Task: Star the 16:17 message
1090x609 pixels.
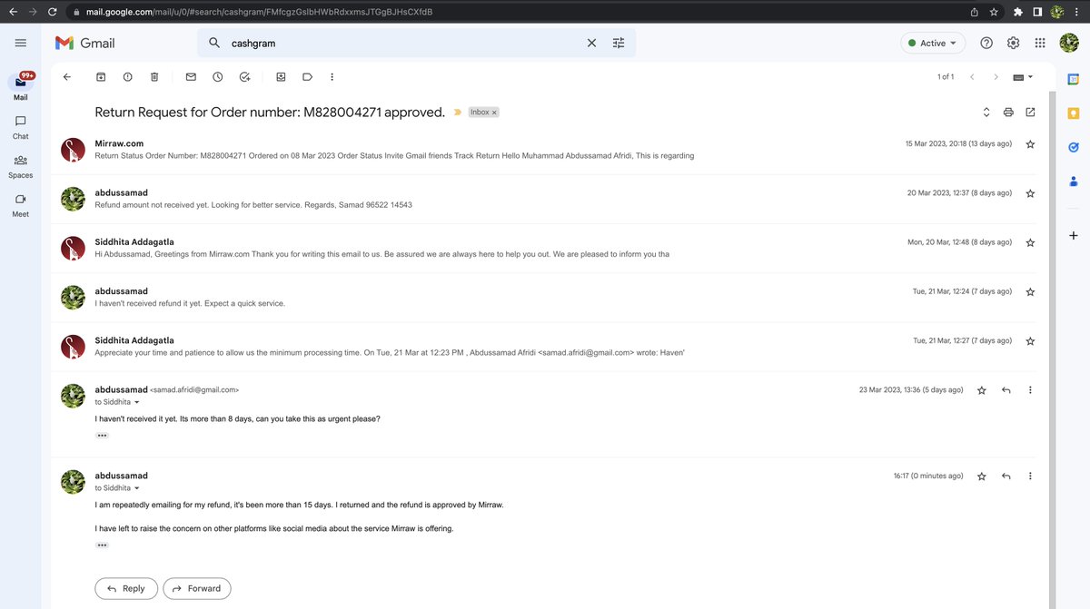Action: coord(982,476)
